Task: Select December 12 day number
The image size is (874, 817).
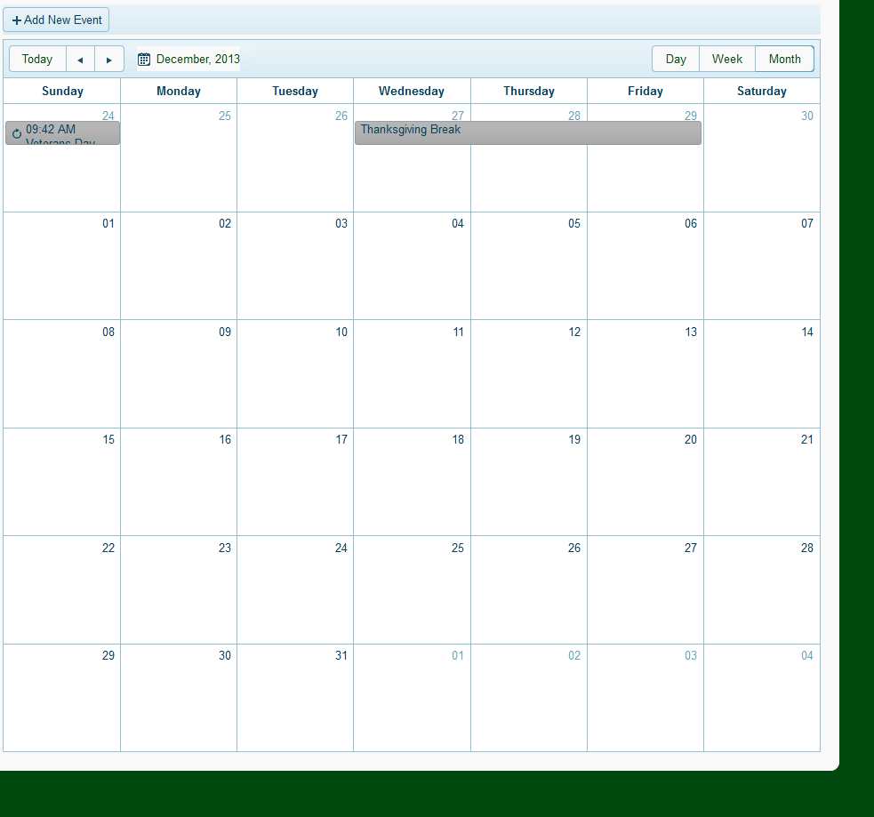Action: click(x=574, y=332)
